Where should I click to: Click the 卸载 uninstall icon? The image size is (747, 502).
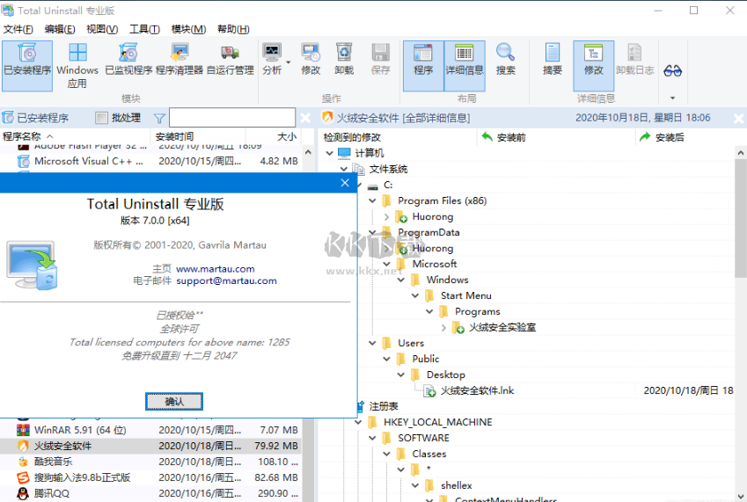(344, 60)
